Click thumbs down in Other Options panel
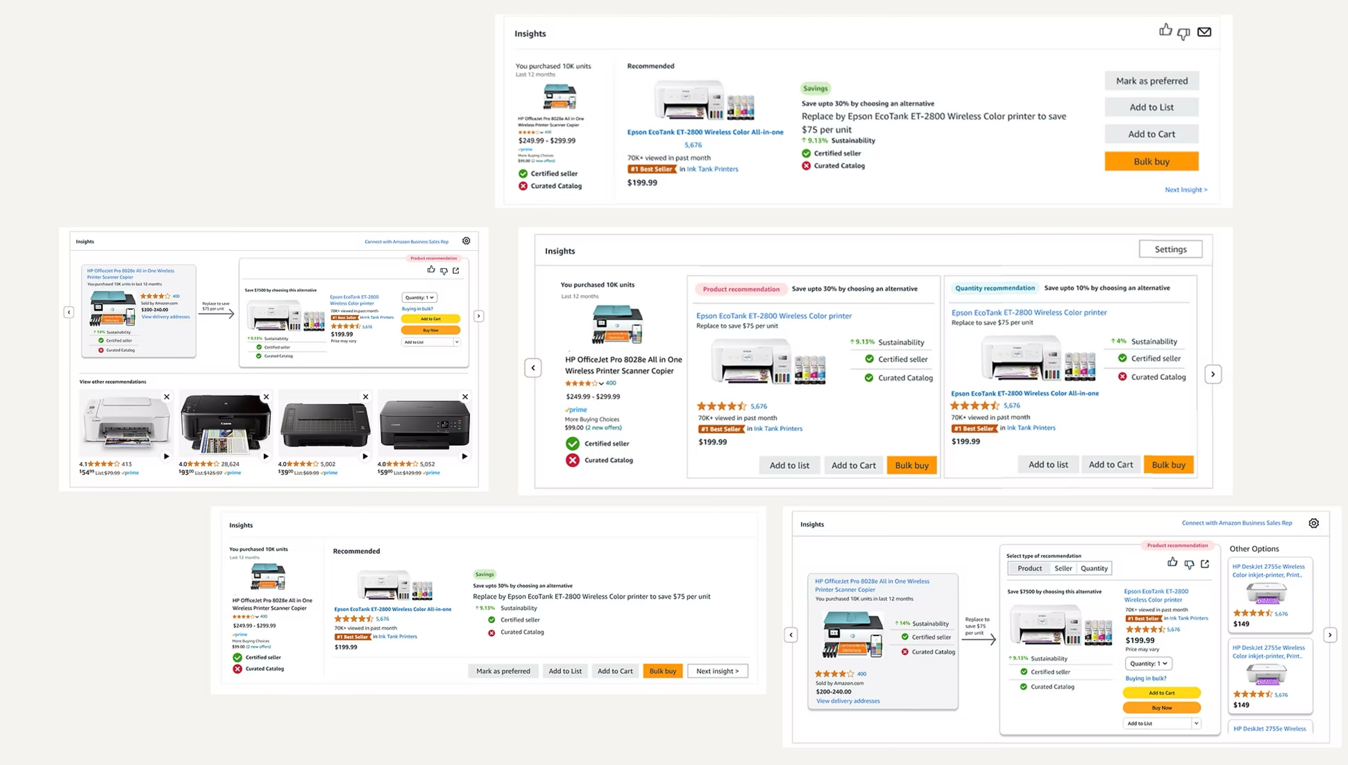This screenshot has width=1348, height=765. 1189,564
